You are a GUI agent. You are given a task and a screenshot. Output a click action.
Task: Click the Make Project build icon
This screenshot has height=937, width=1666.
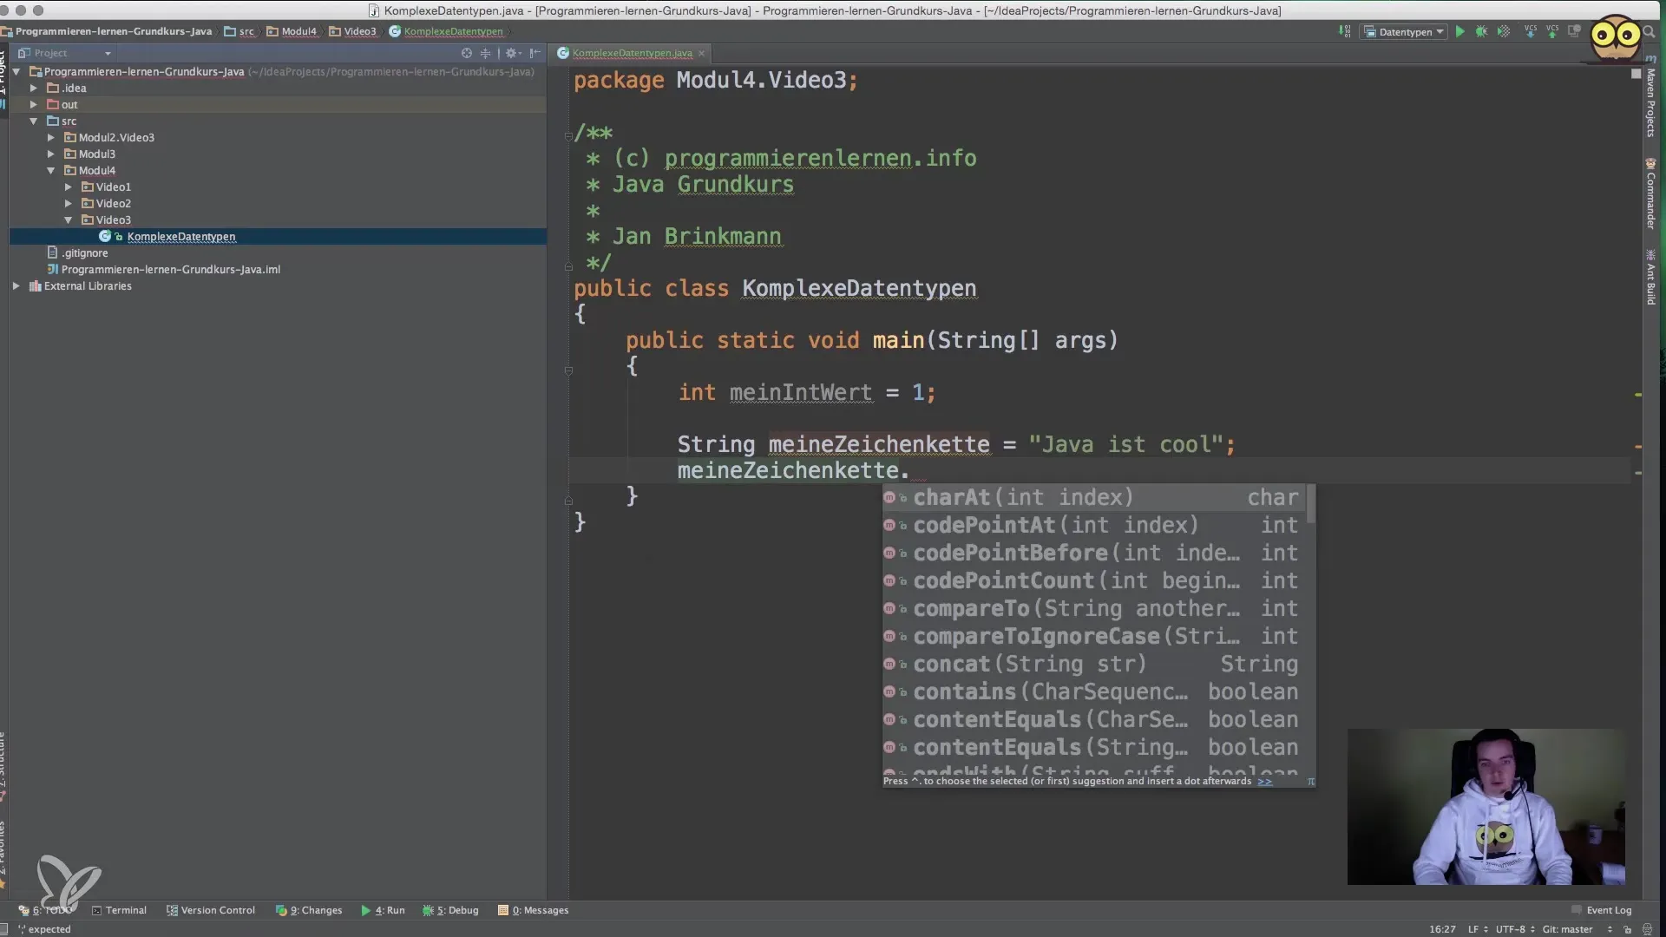pos(1345,32)
